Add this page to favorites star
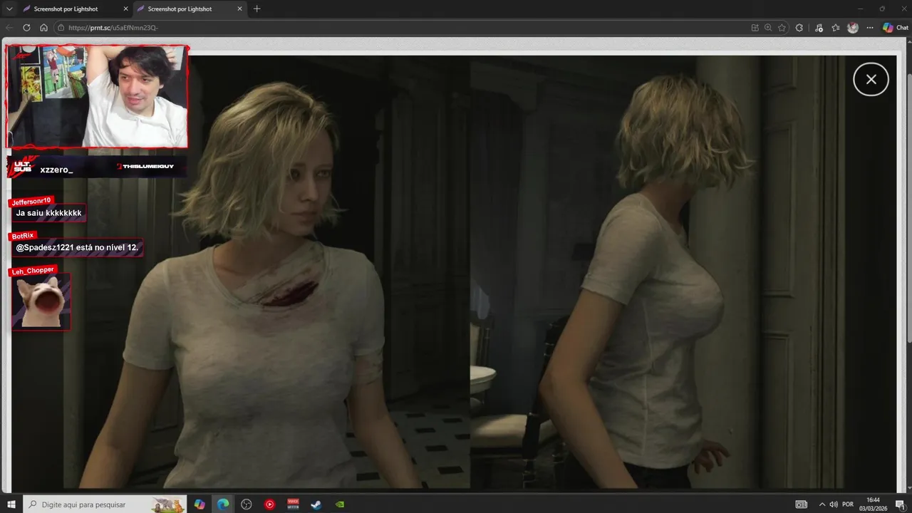 (782, 28)
